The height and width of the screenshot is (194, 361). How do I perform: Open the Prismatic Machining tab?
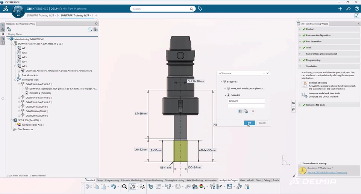point(131,180)
